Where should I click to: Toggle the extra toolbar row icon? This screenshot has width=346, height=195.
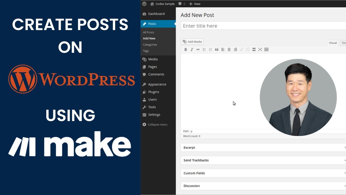tap(267, 50)
